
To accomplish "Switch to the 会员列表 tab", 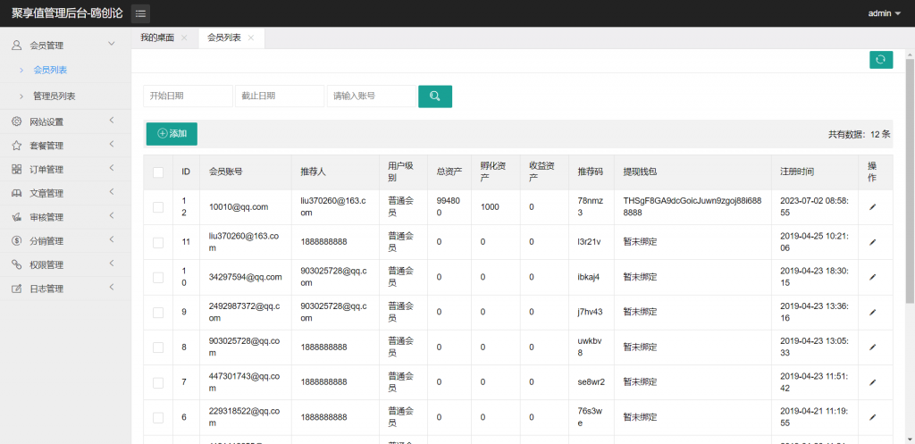I will tap(224, 38).
